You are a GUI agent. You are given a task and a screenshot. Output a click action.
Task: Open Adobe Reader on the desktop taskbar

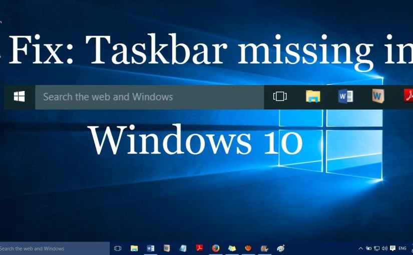[x=199, y=248]
